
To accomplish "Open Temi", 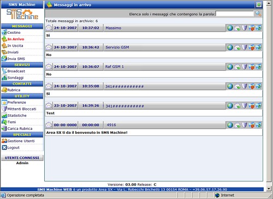I will [11, 122].
